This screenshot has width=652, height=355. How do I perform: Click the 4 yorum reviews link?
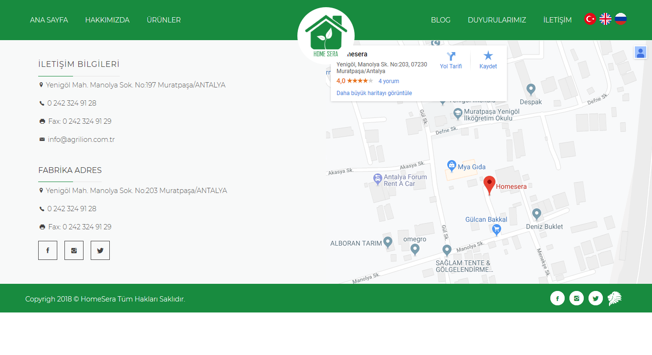pyautogui.click(x=389, y=81)
